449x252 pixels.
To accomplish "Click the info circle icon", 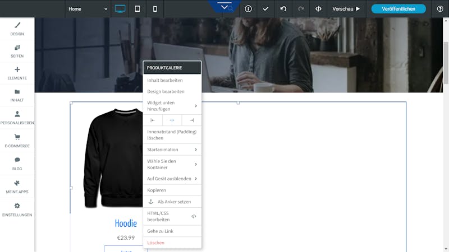I will coord(248,9).
